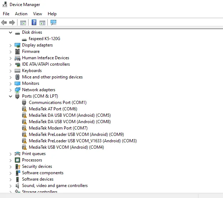The width and height of the screenshot is (223, 198).
Task: Select the IDE ATA/ATAPI controllers label
Action: tap(46, 64)
